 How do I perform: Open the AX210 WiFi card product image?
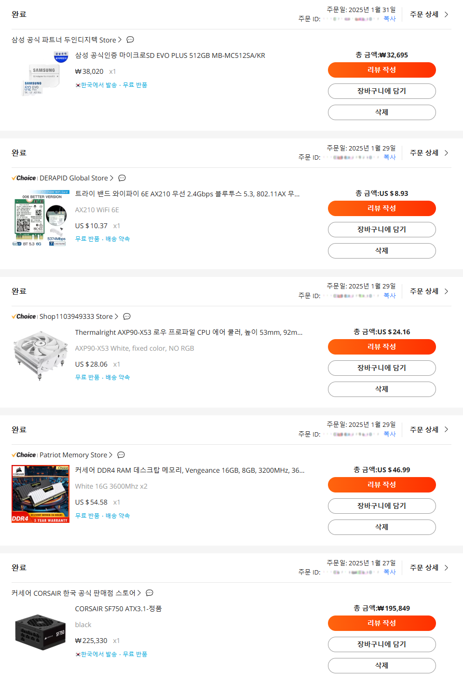click(41, 218)
